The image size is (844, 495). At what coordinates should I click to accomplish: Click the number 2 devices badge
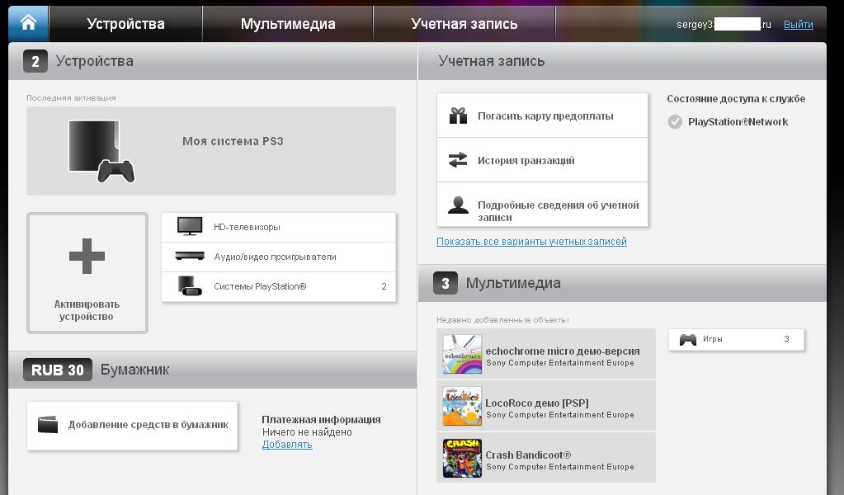(x=35, y=61)
